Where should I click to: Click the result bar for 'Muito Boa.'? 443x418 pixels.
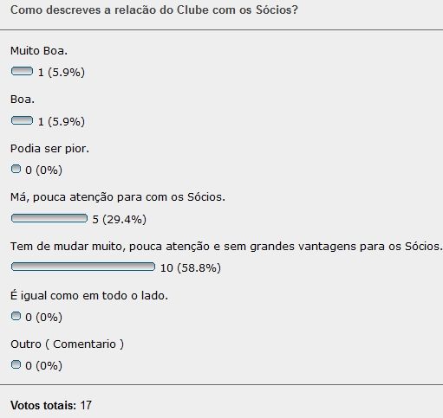pyautogui.click(x=22, y=71)
